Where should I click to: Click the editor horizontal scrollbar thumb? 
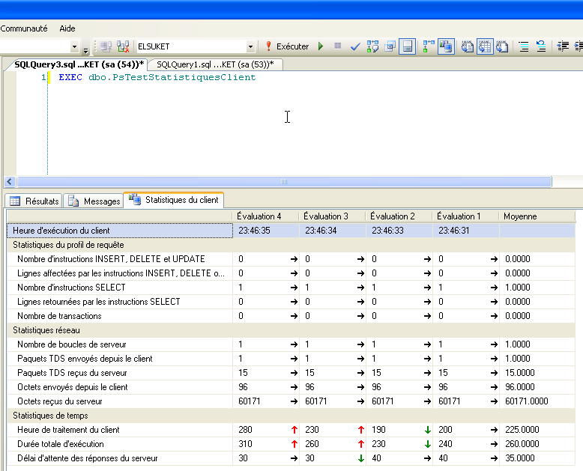click(x=284, y=182)
